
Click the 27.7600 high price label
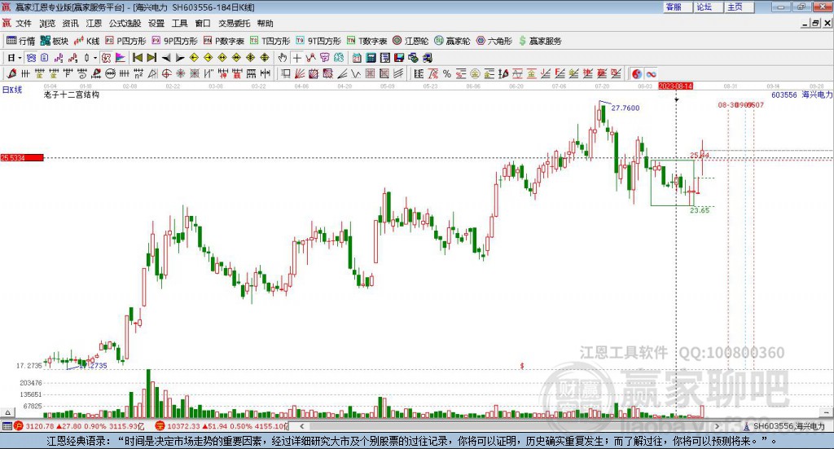[625, 108]
